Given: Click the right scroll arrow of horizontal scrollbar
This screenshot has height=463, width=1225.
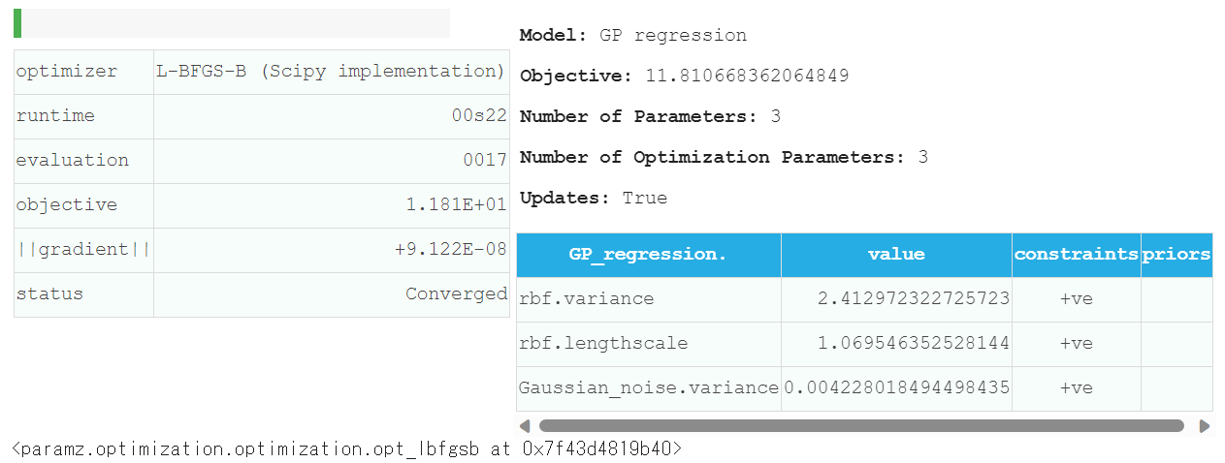Looking at the screenshot, I should (x=1205, y=425).
